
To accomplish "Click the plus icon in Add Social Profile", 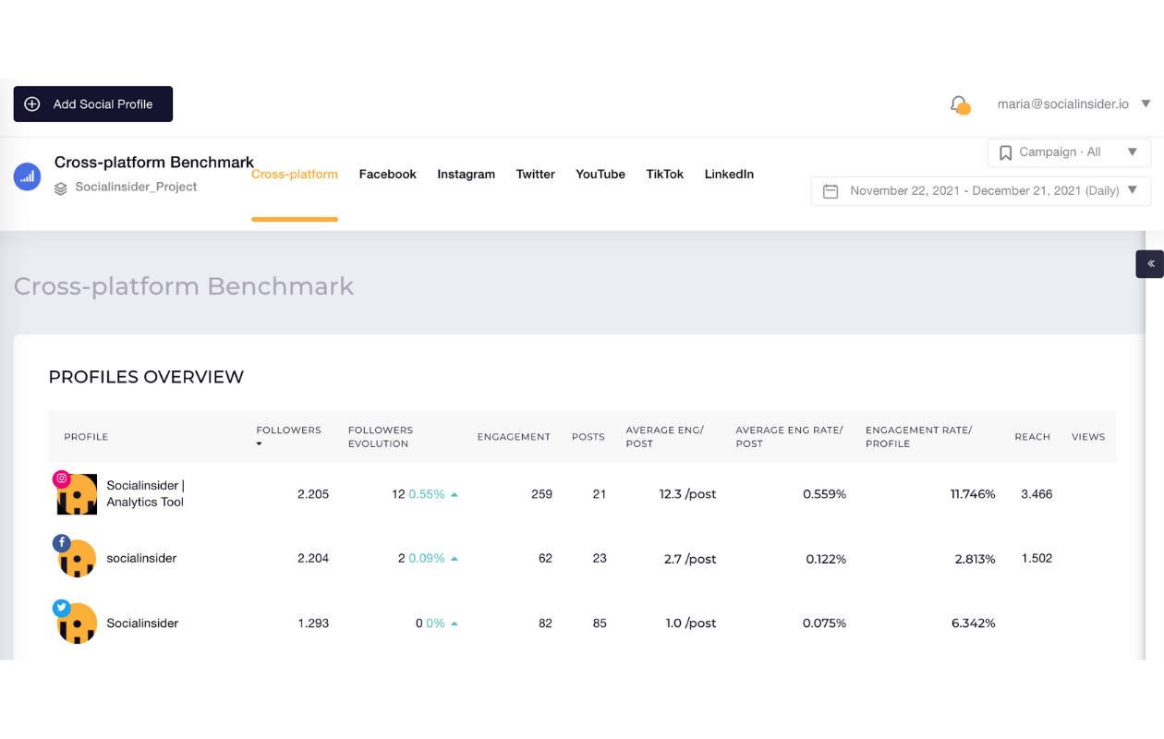I will pos(32,104).
